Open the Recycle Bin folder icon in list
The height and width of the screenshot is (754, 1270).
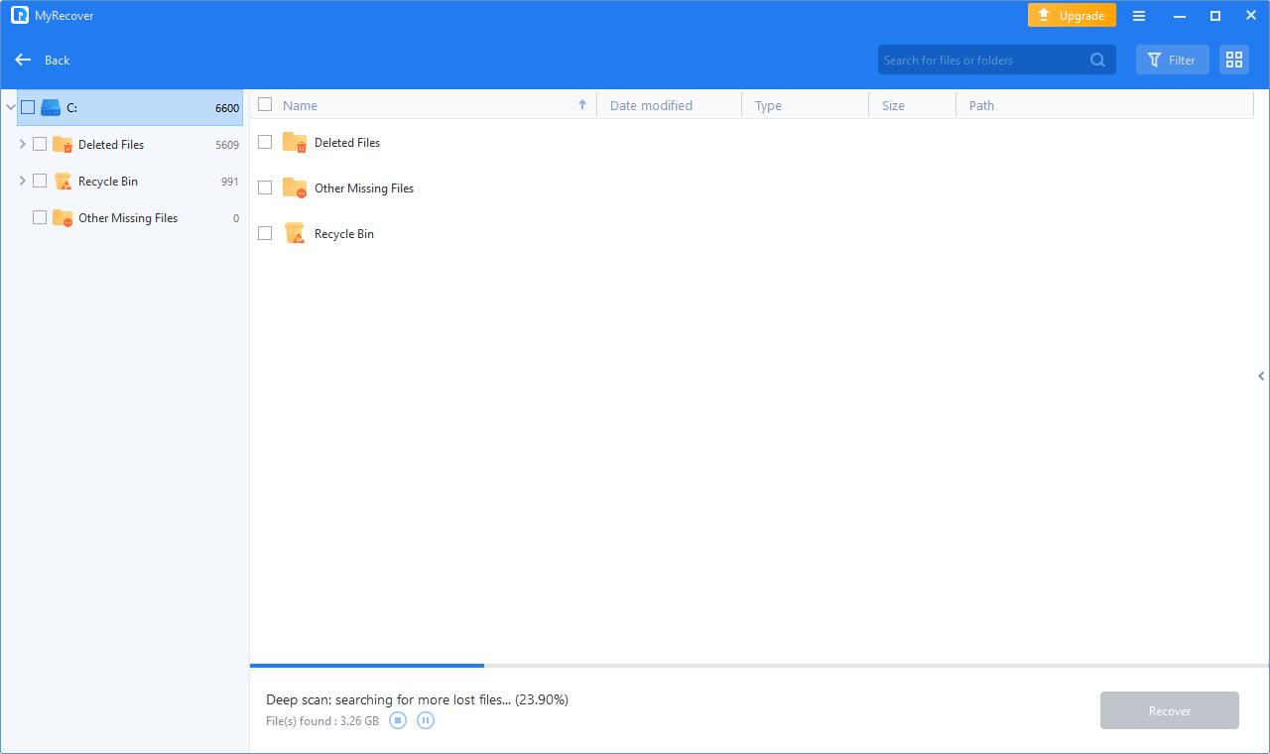pos(295,234)
